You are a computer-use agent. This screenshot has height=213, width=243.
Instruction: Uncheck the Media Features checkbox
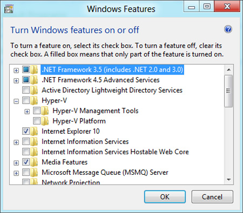point(26,162)
